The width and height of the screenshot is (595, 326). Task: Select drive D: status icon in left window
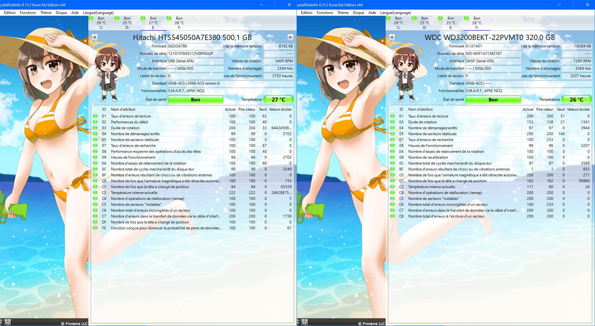pyautogui.click(x=117, y=18)
